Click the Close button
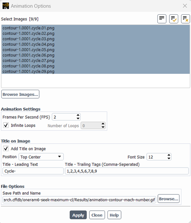This screenshot has height=223, width=191. tap(97, 215)
